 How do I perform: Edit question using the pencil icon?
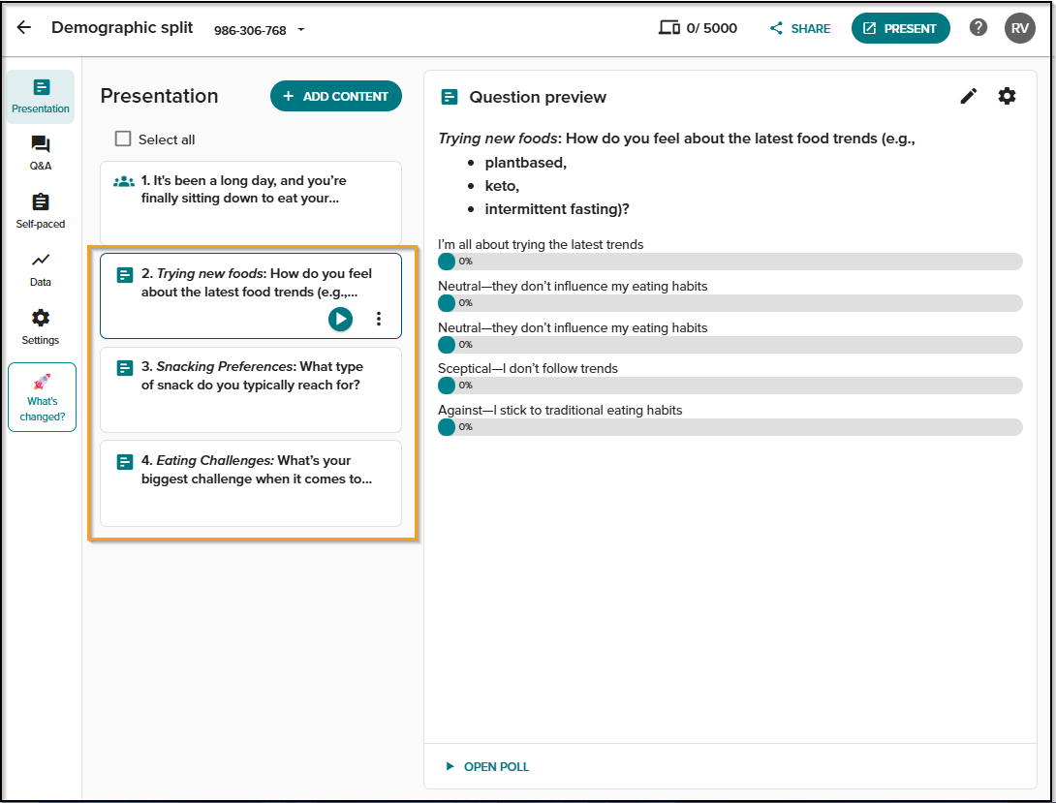tap(969, 96)
